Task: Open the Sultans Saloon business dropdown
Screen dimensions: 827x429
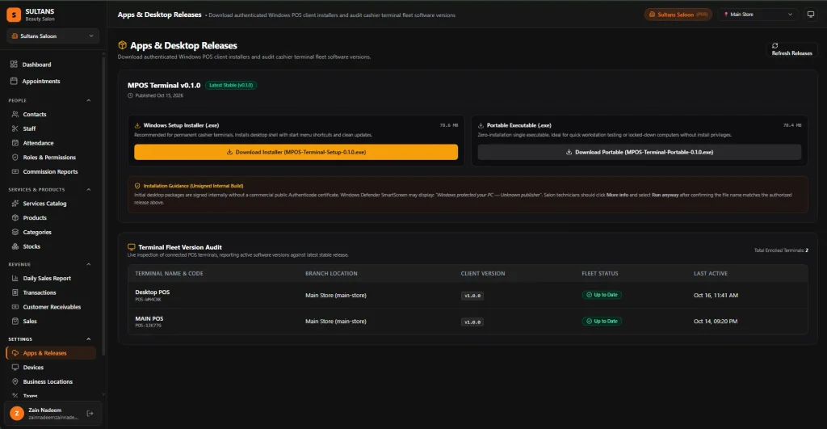Action: point(52,36)
